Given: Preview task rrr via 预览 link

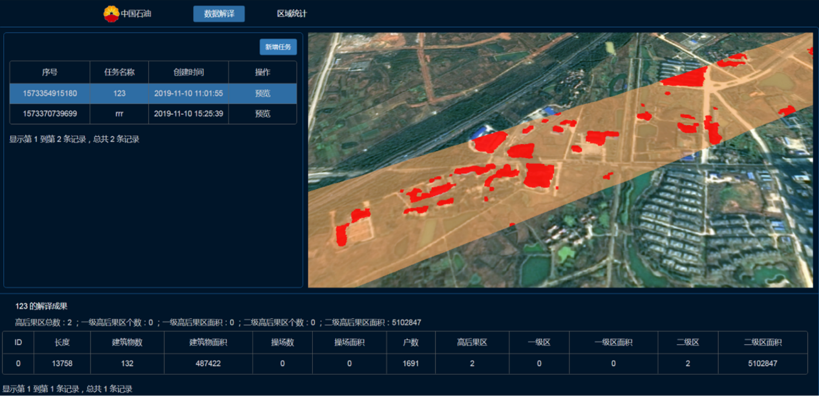Looking at the screenshot, I should click(x=262, y=114).
